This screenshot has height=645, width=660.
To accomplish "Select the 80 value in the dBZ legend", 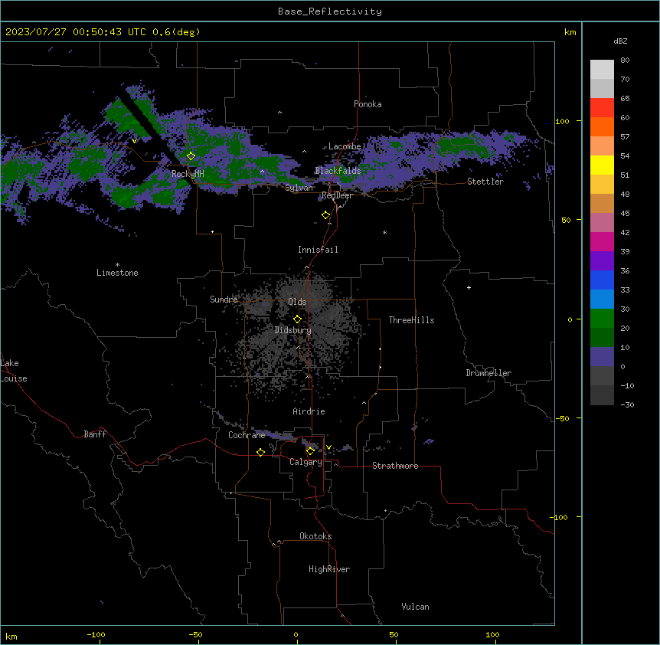I will pyautogui.click(x=625, y=61).
